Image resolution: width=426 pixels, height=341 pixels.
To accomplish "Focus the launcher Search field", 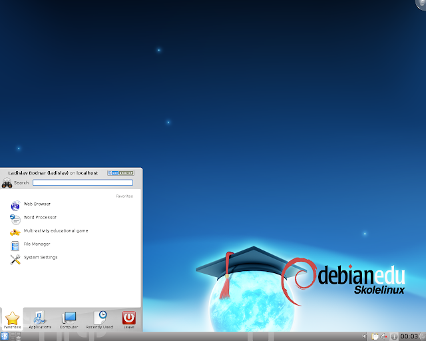I will [x=83, y=182].
